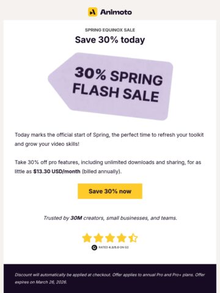Click the G2 logo badge
This screenshot has width=220, height=293.
[x=94, y=247]
